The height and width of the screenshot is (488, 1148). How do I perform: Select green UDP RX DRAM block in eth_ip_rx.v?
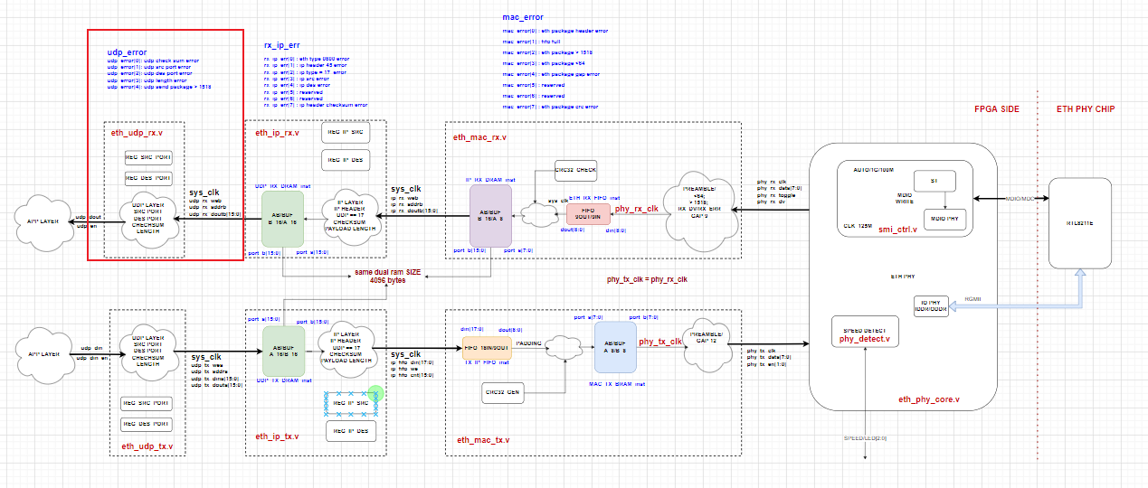pos(281,218)
